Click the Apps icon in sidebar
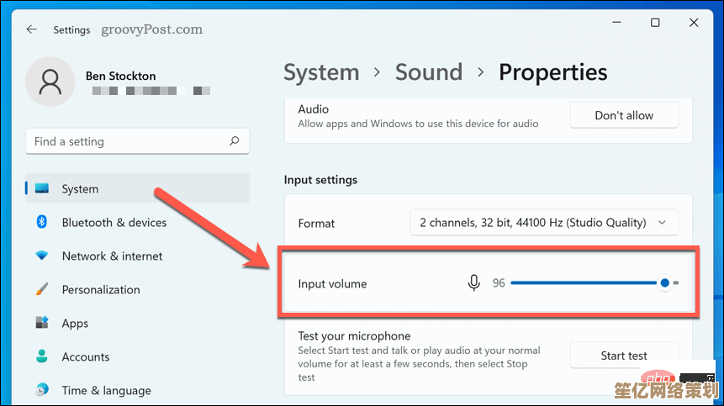724x406 pixels. point(41,323)
